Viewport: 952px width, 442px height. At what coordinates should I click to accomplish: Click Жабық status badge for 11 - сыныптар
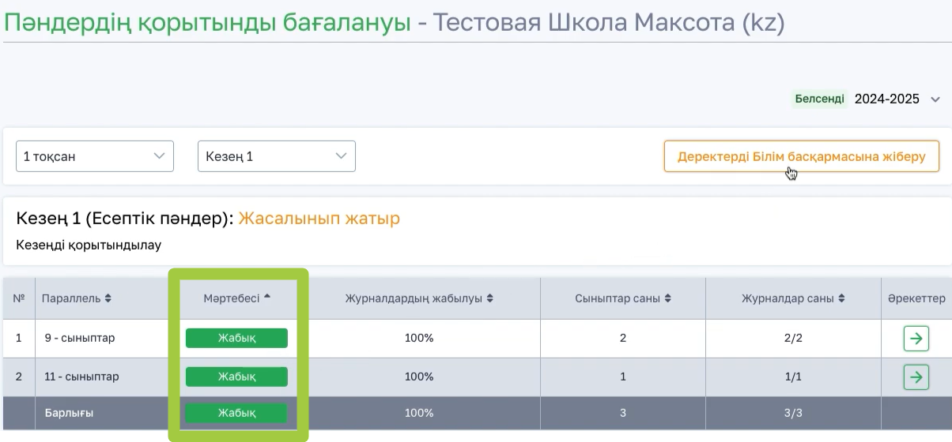tap(236, 377)
